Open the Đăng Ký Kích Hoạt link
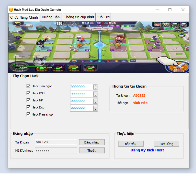 pyautogui.click(x=147, y=150)
